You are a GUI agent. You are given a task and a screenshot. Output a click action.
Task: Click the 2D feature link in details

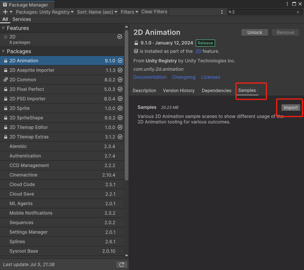(198, 51)
